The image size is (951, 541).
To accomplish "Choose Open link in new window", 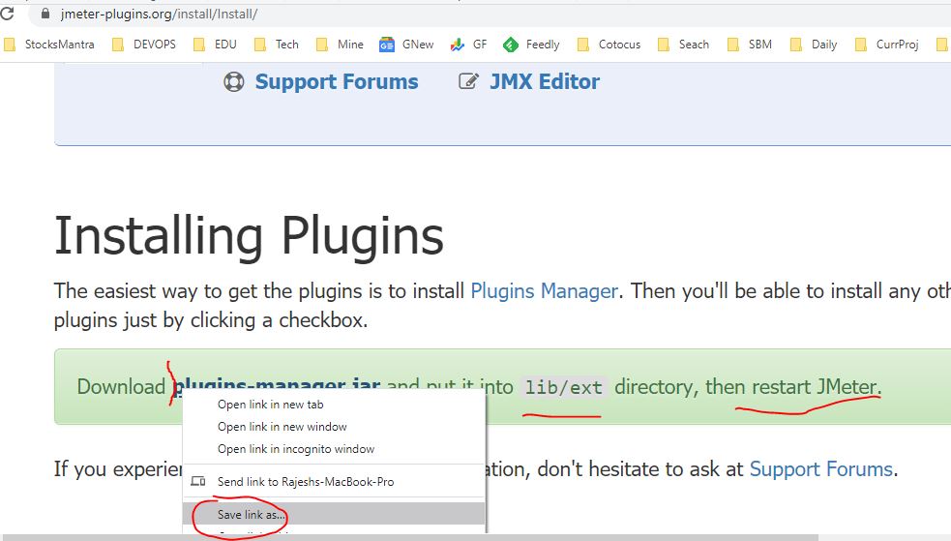I will [x=282, y=427].
